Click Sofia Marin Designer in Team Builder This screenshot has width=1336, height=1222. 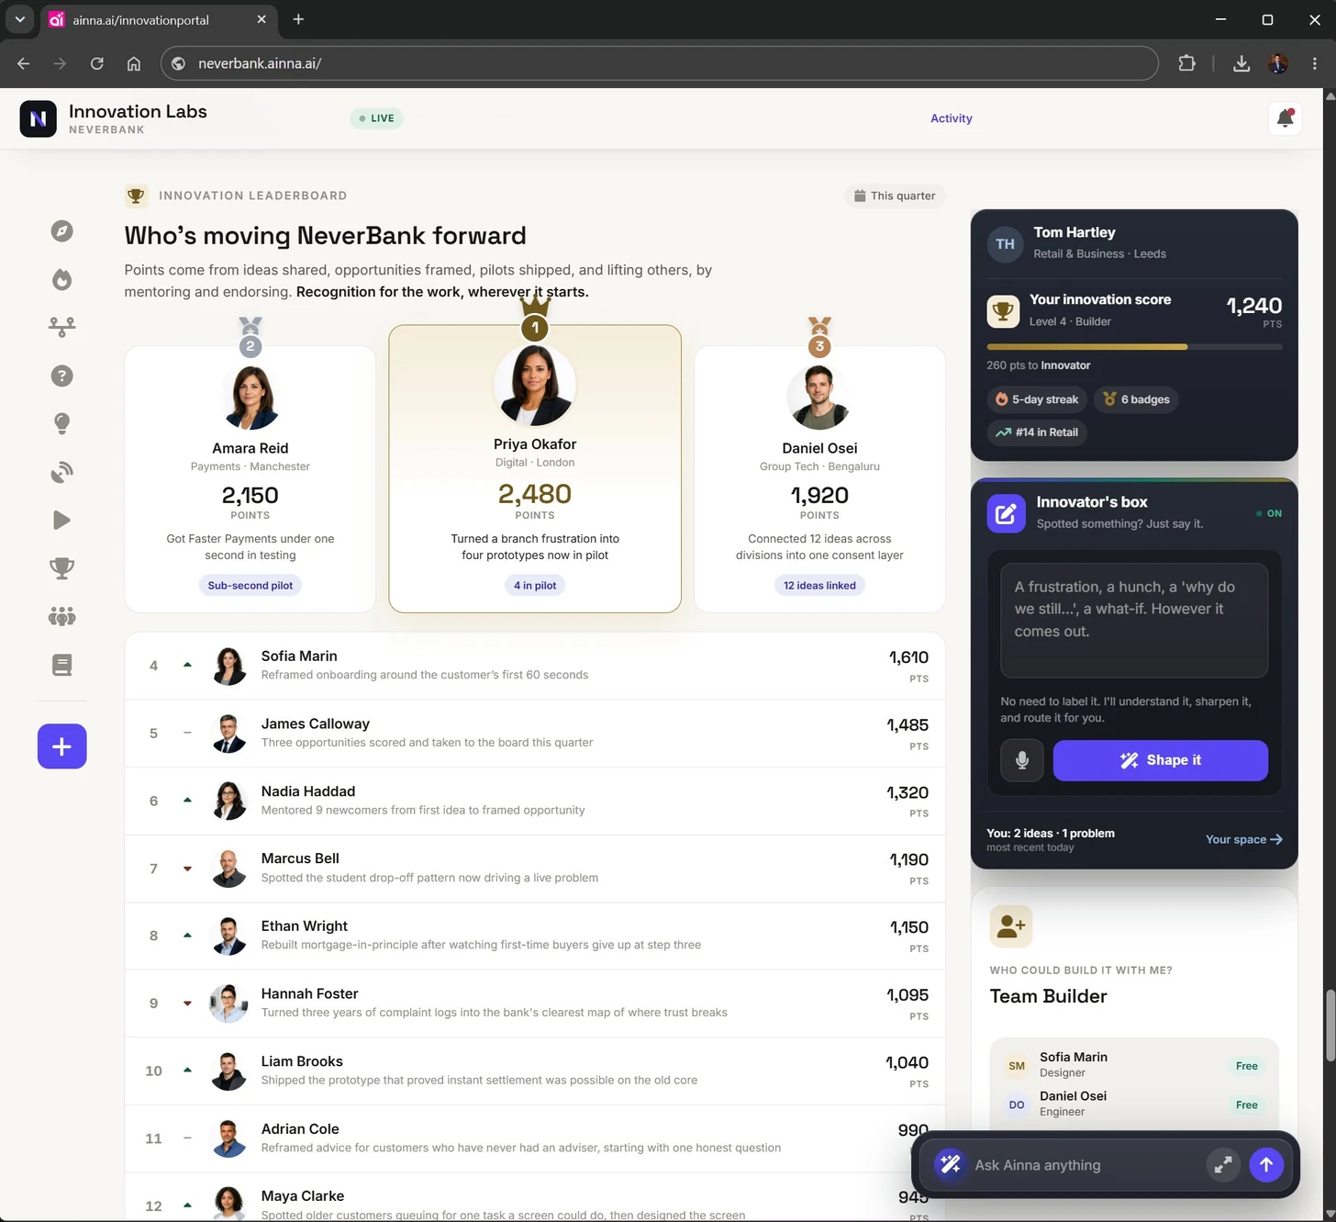point(1133,1065)
